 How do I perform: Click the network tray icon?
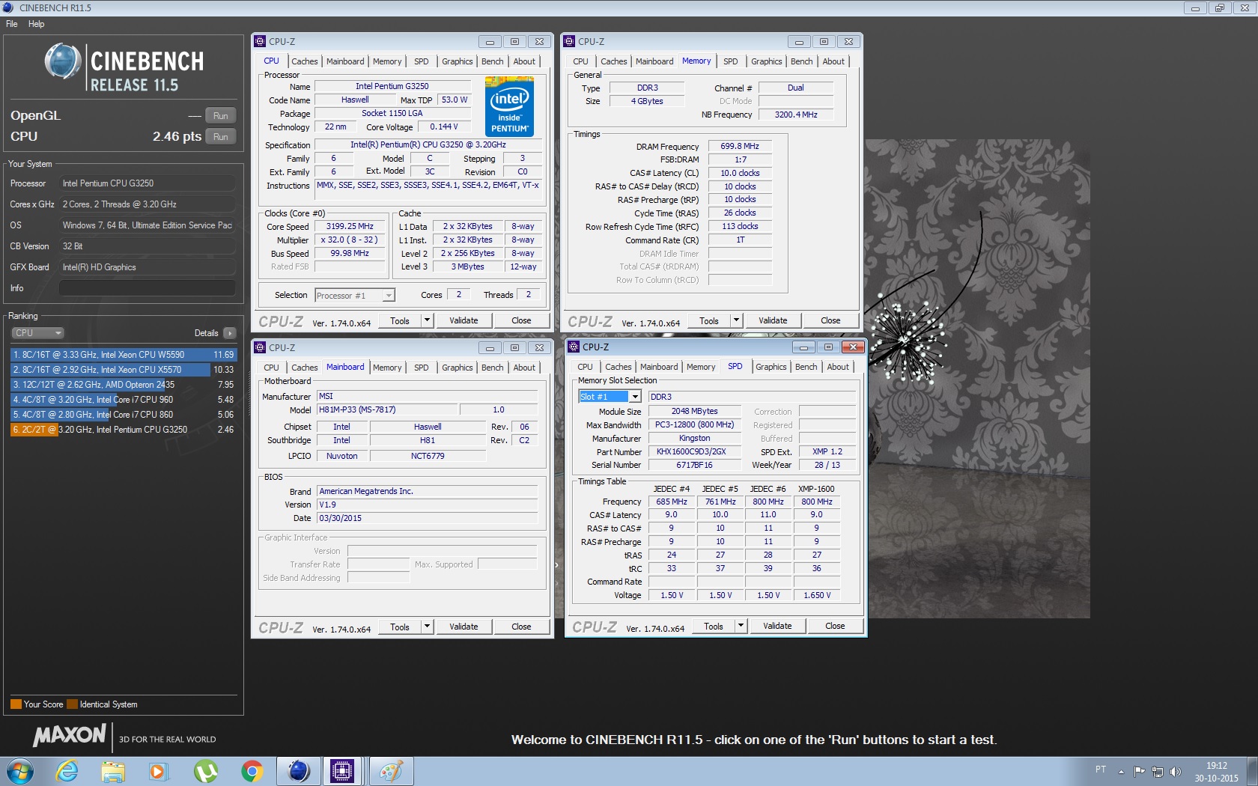pos(1158,772)
